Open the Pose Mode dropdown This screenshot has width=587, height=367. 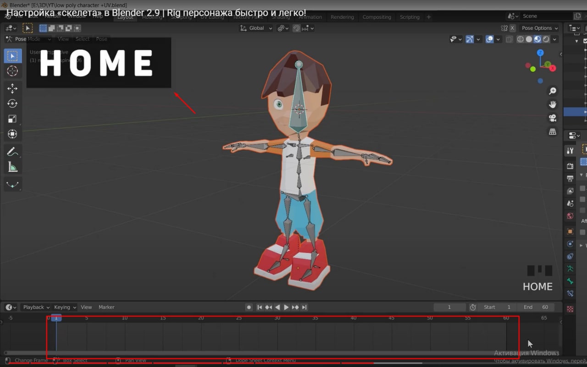[x=28, y=39]
